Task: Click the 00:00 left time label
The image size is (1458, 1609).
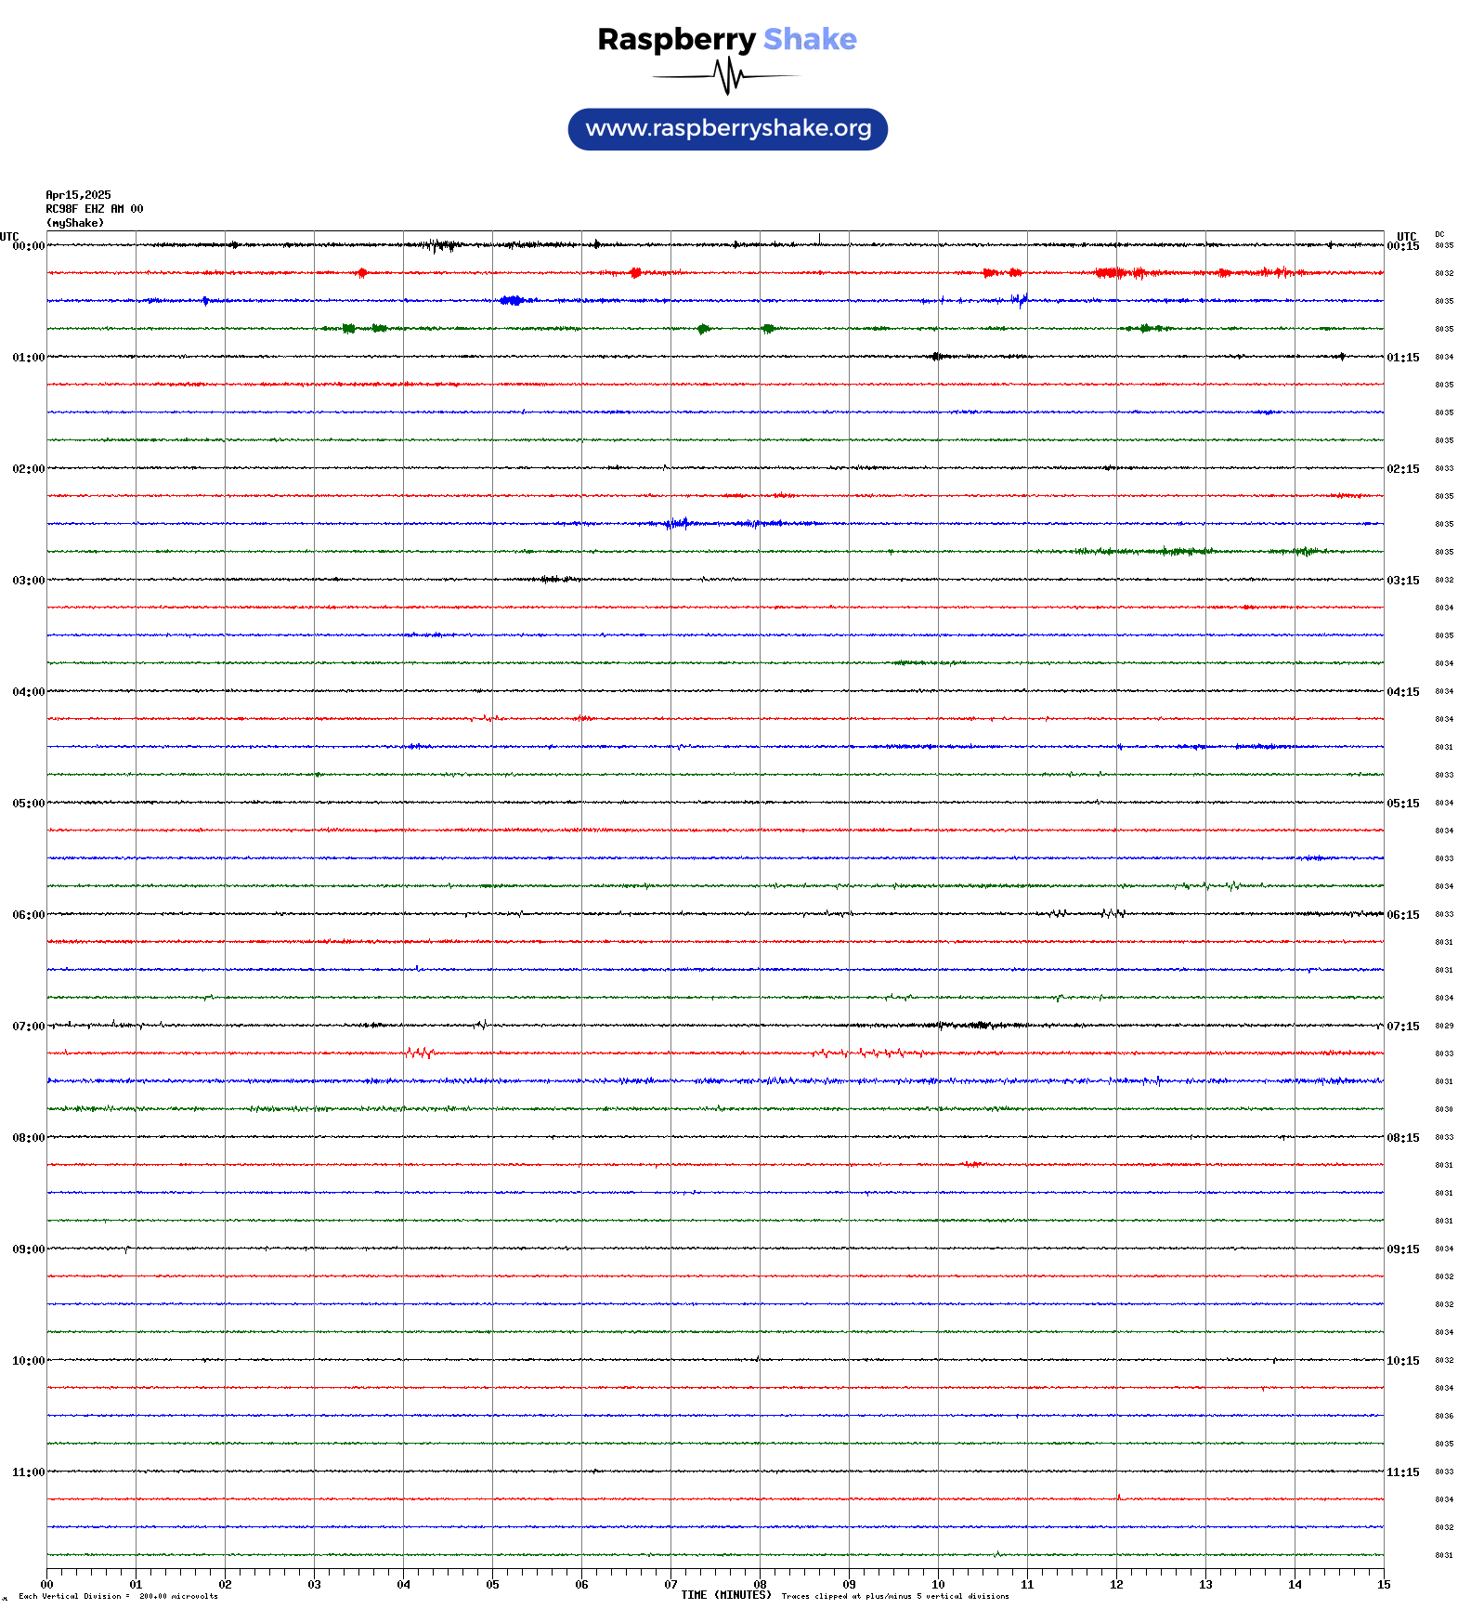Action: pos(28,246)
